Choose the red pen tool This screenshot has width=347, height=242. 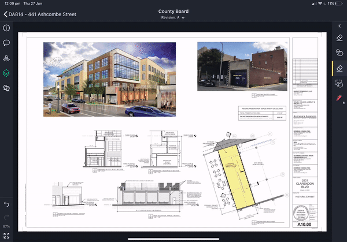coord(339,98)
